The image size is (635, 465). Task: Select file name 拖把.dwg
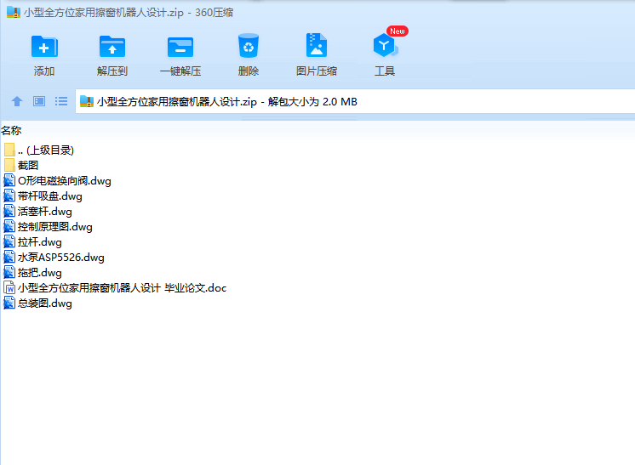pos(40,273)
